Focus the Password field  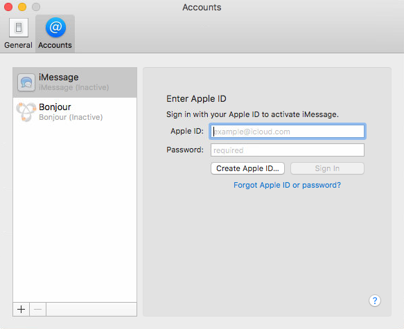288,150
